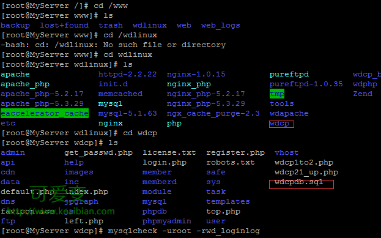Select the 'init.d' directory entry
This screenshot has height=238, width=381.
click(x=113, y=84)
